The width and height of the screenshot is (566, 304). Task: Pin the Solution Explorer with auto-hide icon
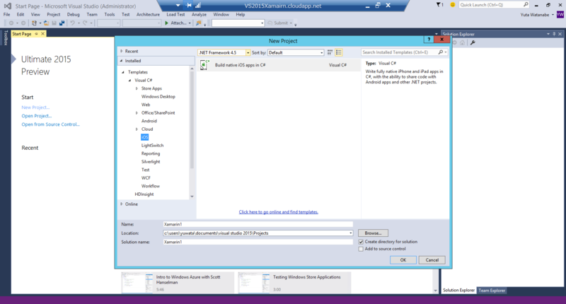tap(554, 34)
